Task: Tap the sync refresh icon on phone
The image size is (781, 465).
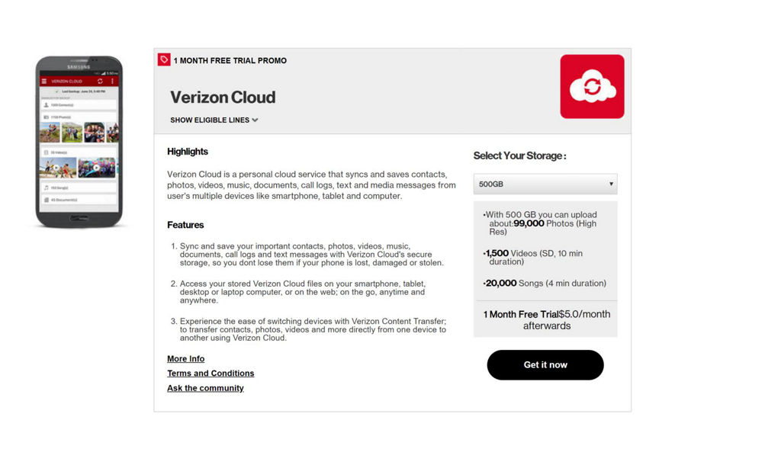Action: [x=100, y=81]
